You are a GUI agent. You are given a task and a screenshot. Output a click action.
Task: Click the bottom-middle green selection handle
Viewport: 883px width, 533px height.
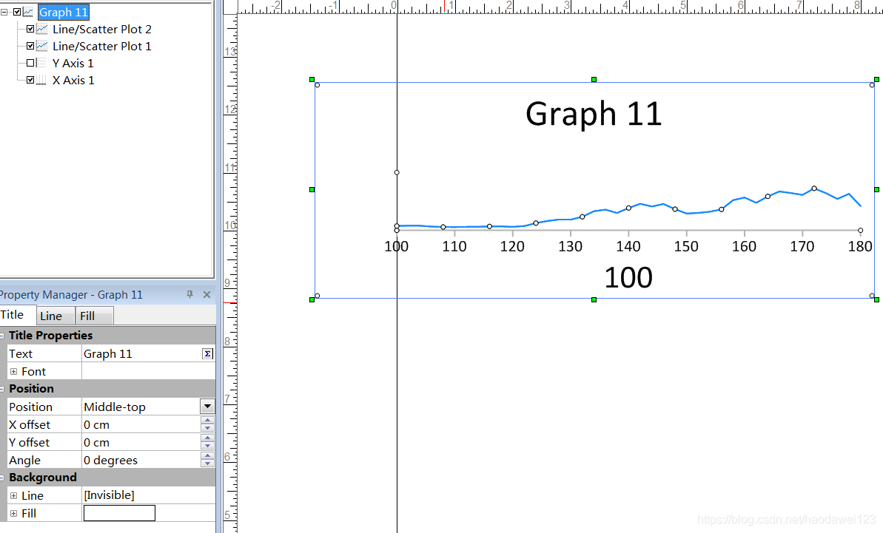pyautogui.click(x=594, y=299)
